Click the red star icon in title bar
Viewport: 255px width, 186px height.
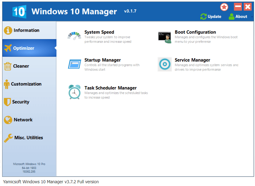pos(224,6)
